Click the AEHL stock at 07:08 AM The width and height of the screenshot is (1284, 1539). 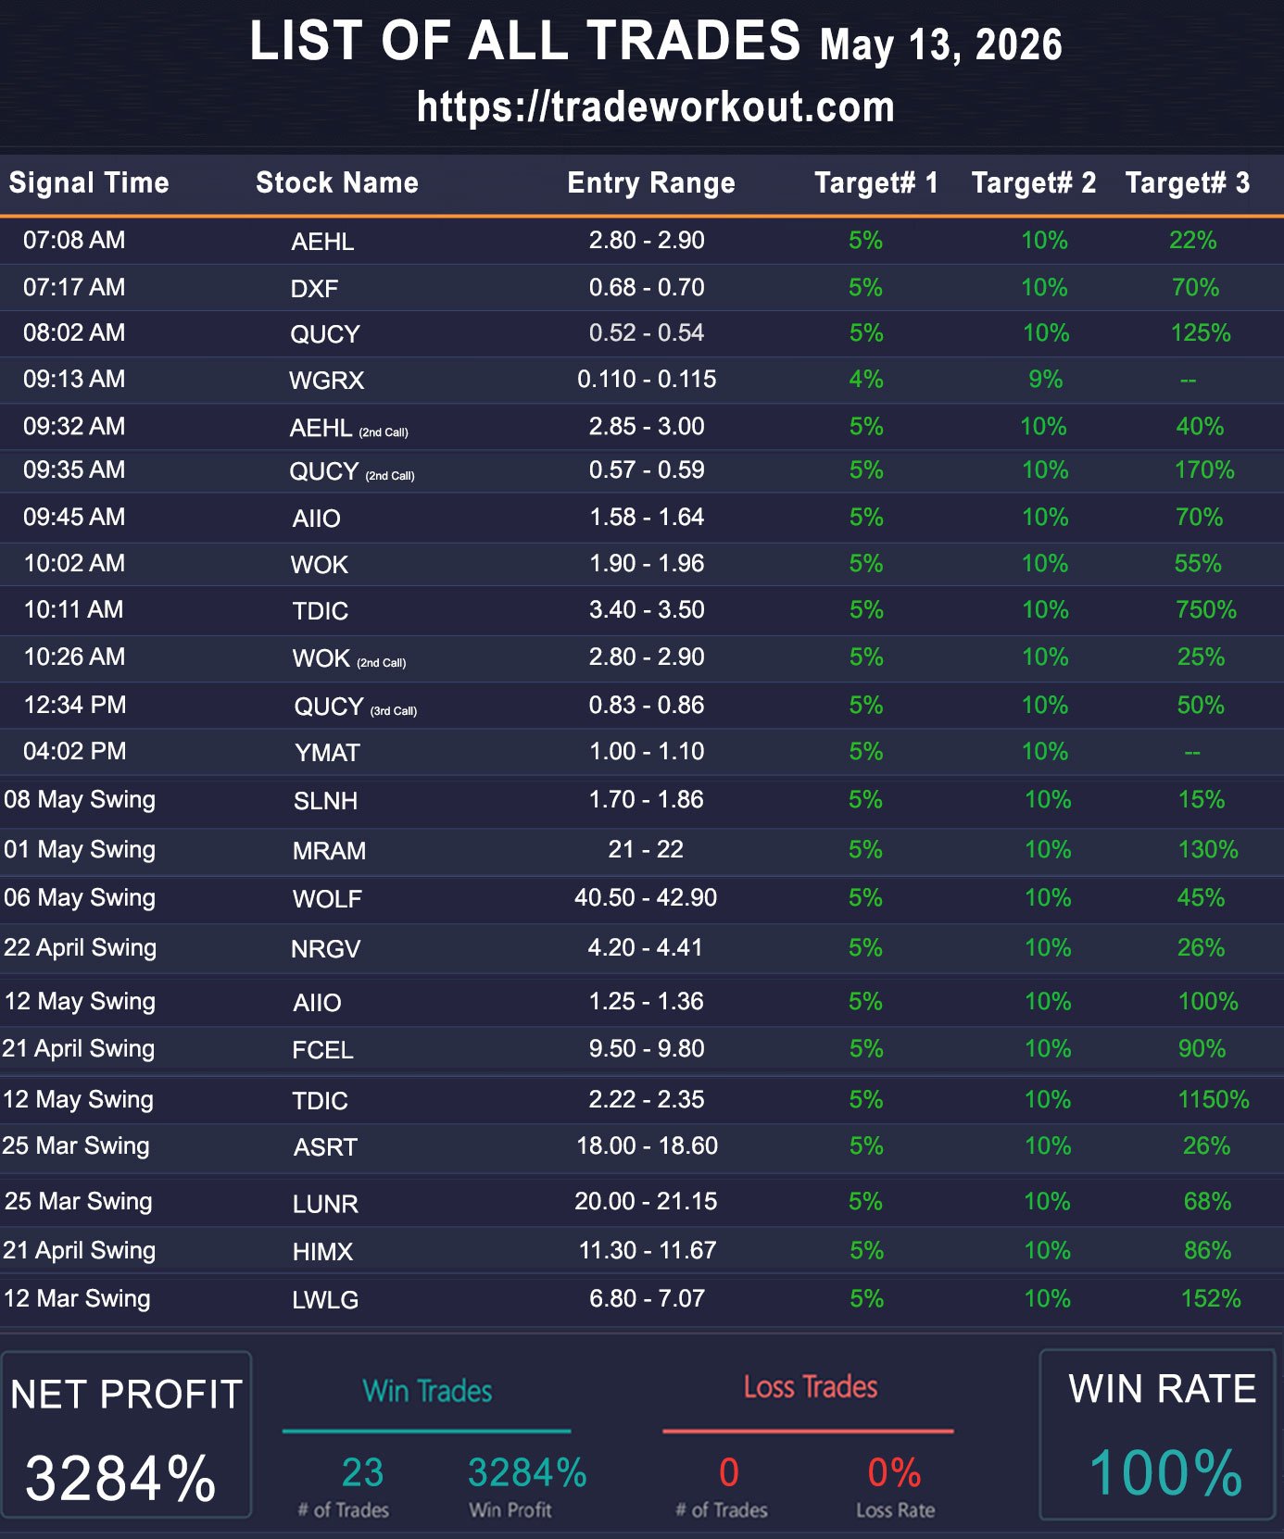pyautogui.click(x=322, y=242)
